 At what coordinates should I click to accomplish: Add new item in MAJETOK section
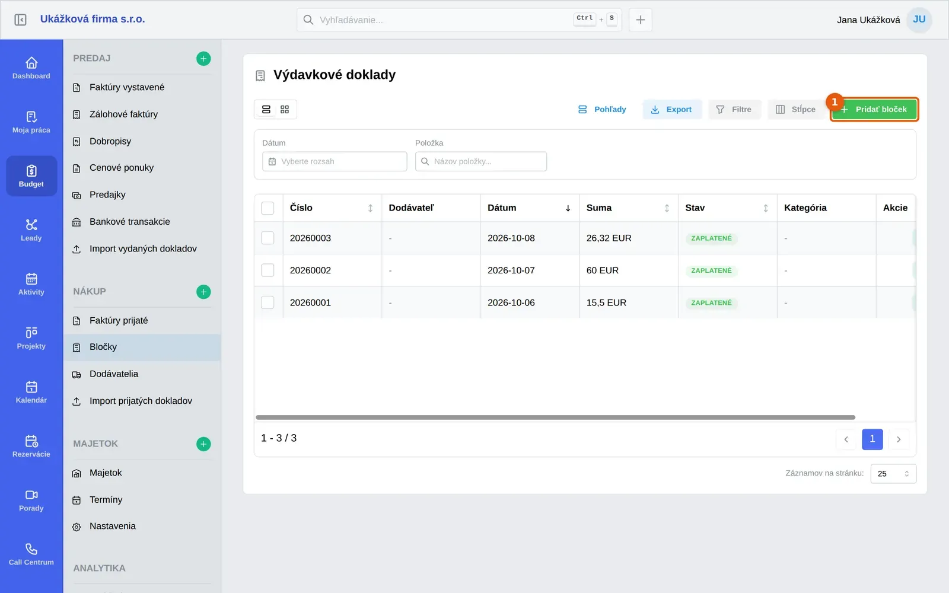203,444
